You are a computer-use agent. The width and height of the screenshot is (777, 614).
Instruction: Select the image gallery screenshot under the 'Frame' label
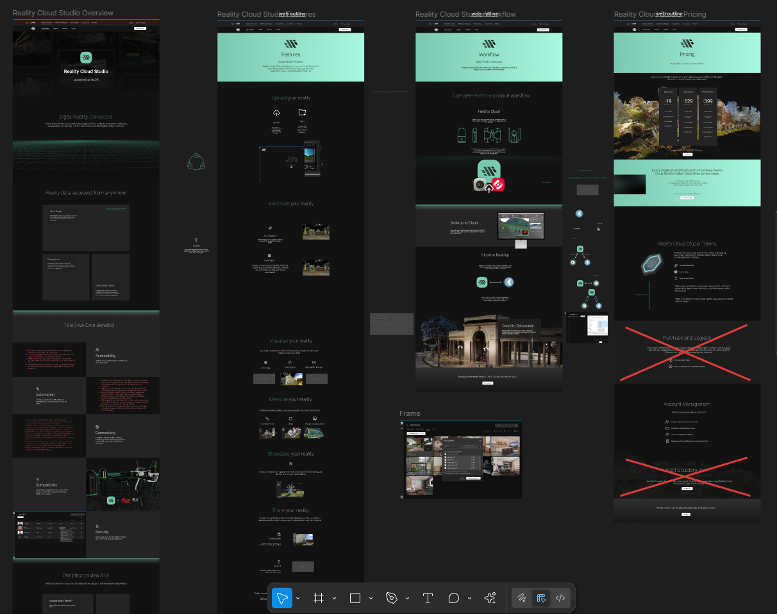coord(461,459)
